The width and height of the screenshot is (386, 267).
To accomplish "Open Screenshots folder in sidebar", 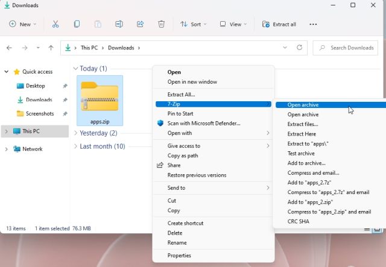I will click(x=40, y=114).
